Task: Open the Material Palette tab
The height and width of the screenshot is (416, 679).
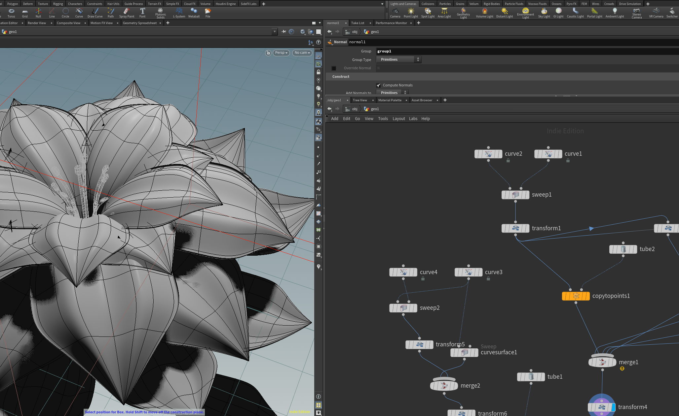Action: pos(390,100)
